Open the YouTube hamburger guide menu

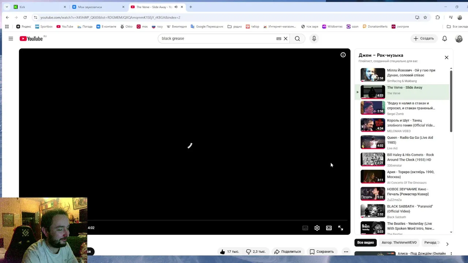[x=11, y=38]
